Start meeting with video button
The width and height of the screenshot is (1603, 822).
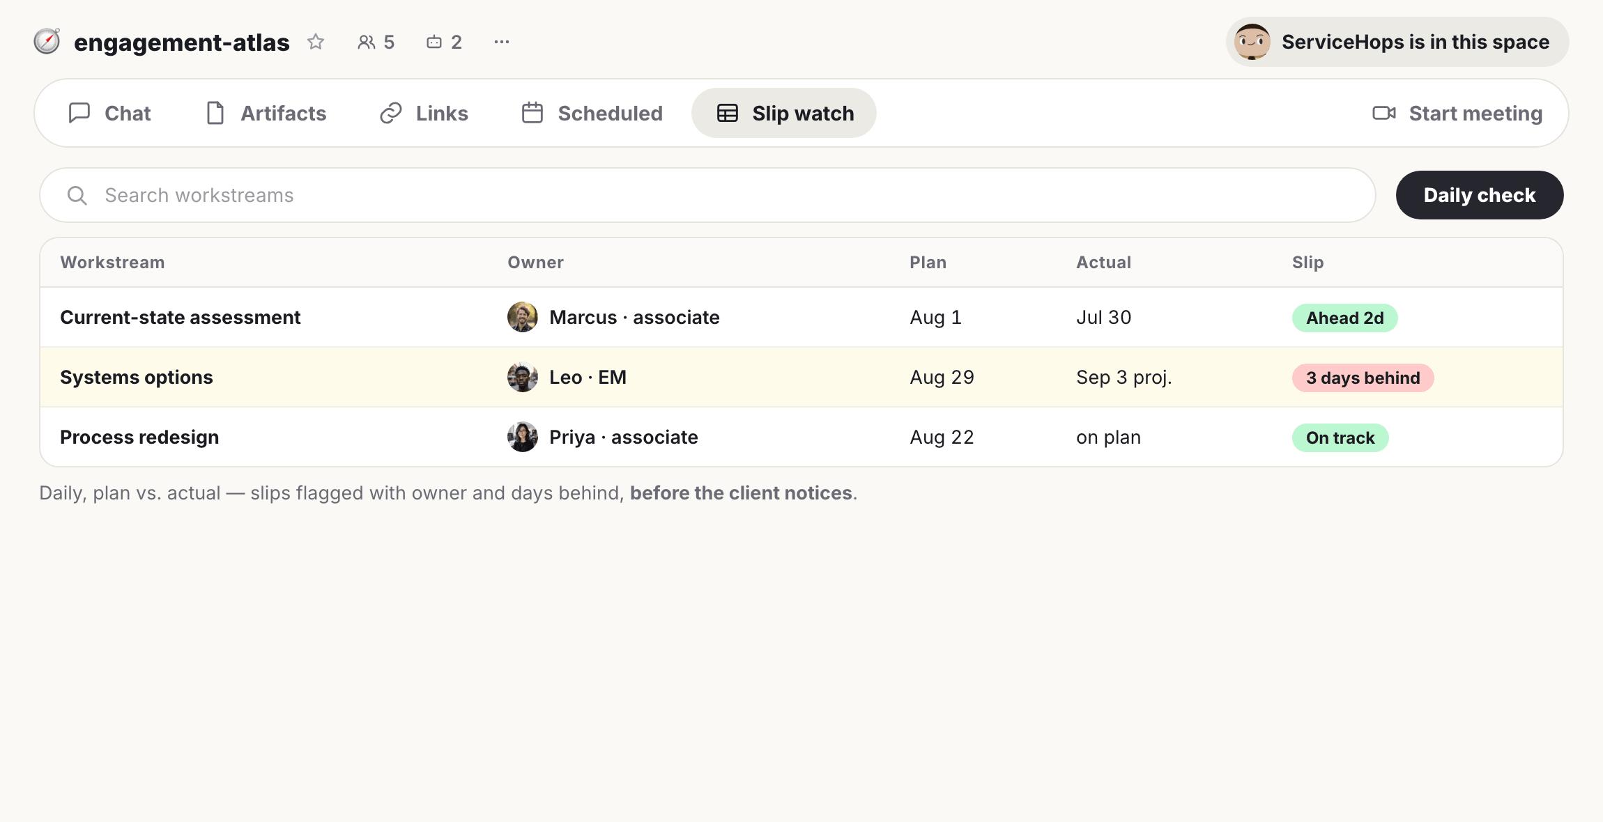coord(1457,113)
